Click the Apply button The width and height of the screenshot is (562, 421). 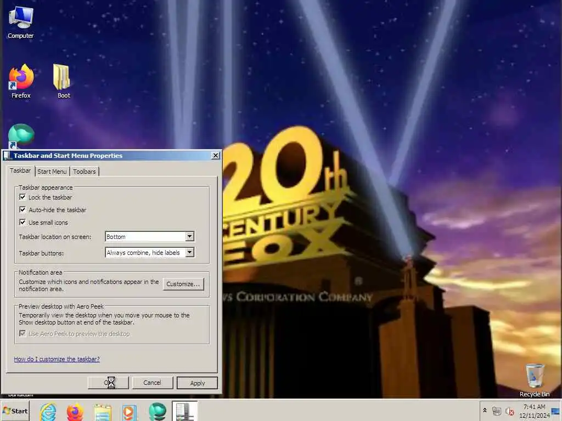tap(197, 383)
